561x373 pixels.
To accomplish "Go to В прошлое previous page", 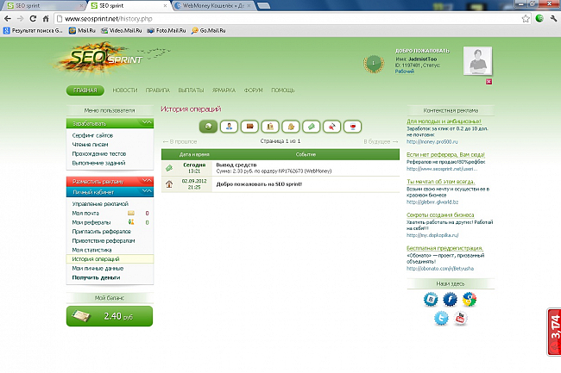I will (180, 141).
